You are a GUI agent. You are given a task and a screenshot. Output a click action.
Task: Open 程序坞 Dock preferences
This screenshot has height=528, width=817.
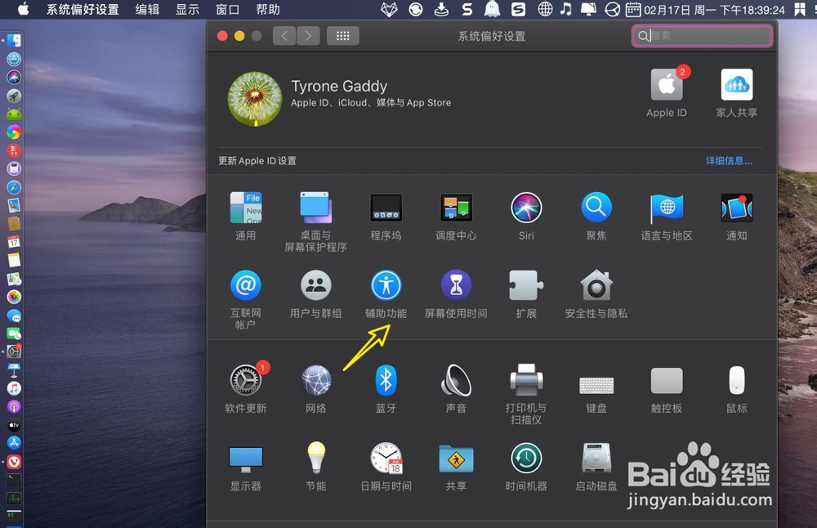click(386, 208)
